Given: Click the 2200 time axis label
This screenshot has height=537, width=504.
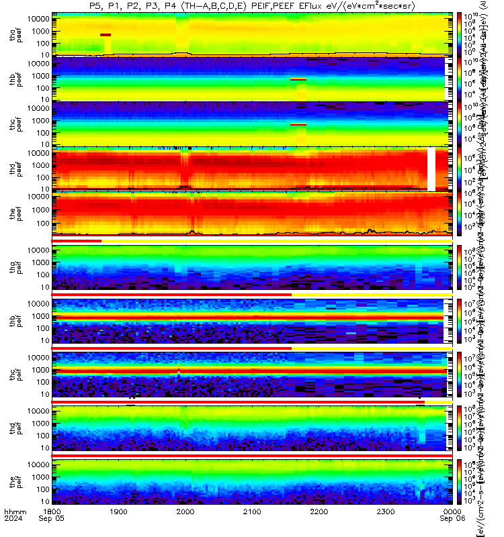Looking at the screenshot, I should tap(319, 511).
